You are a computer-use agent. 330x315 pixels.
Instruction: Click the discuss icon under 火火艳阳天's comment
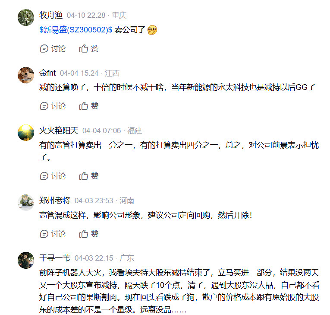44,176
